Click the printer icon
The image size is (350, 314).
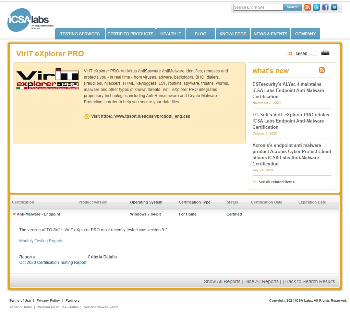(325, 52)
